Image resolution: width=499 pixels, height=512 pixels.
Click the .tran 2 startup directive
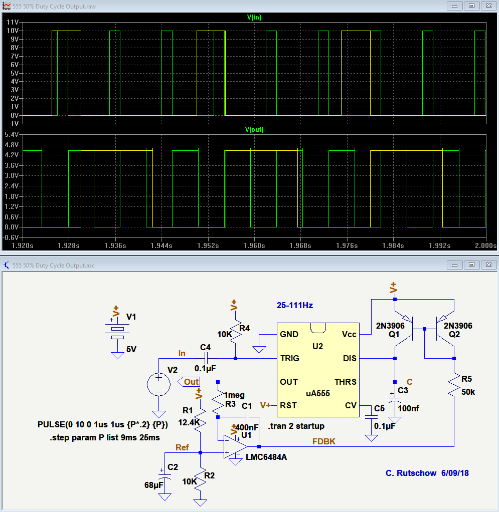pyautogui.click(x=296, y=426)
